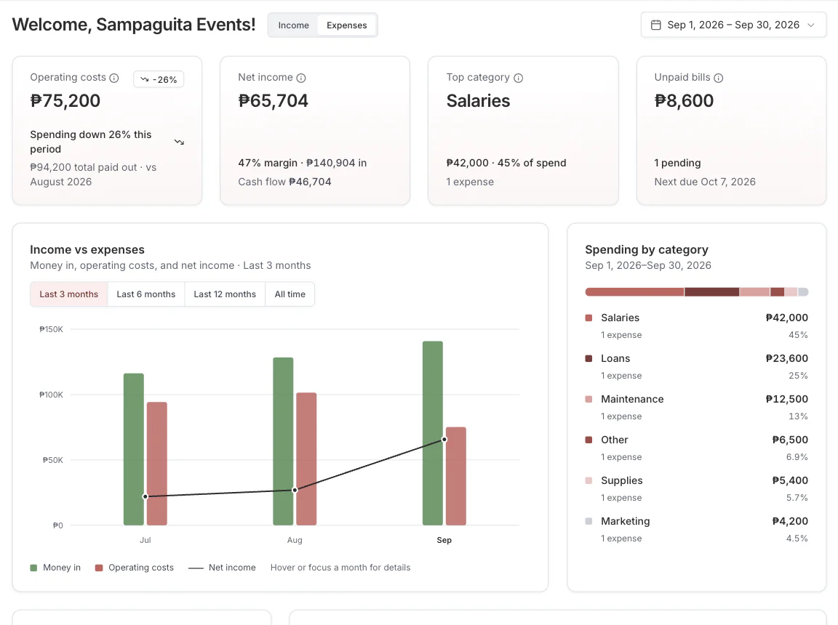
Task: Select the Other ₱6,500 category row
Action: [x=696, y=448]
